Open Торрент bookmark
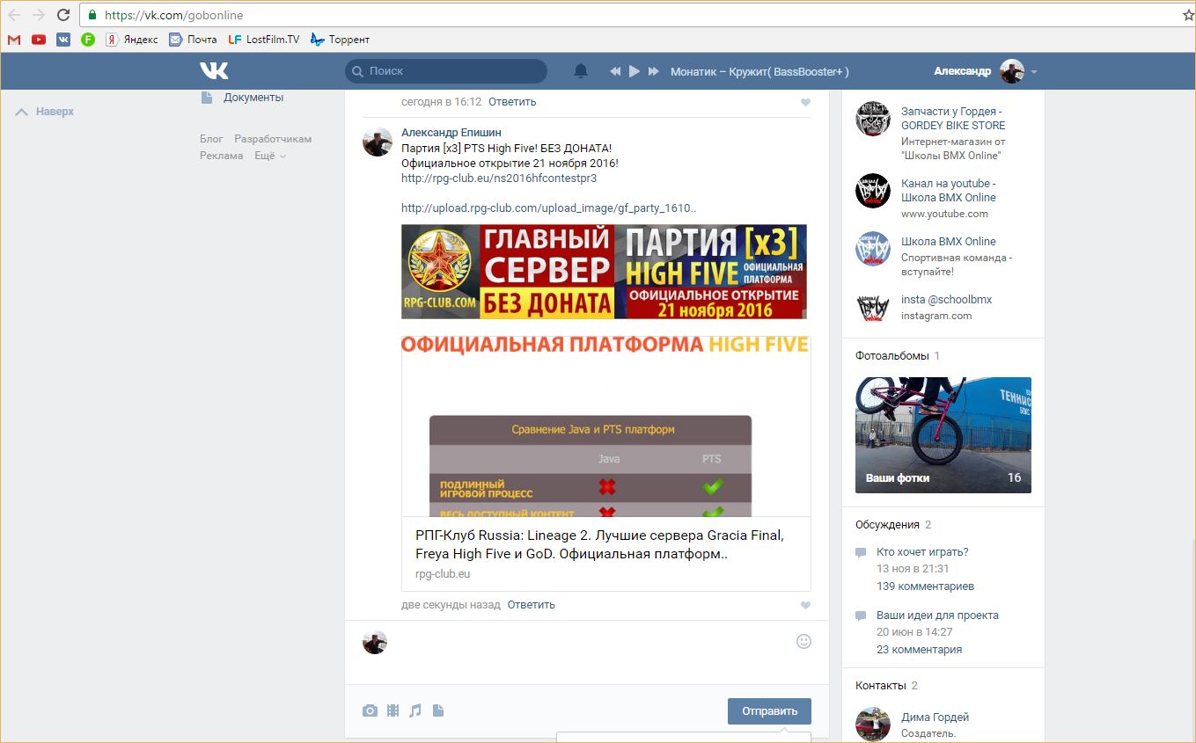 pos(340,40)
